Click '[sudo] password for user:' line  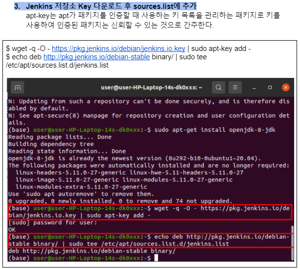53,222
